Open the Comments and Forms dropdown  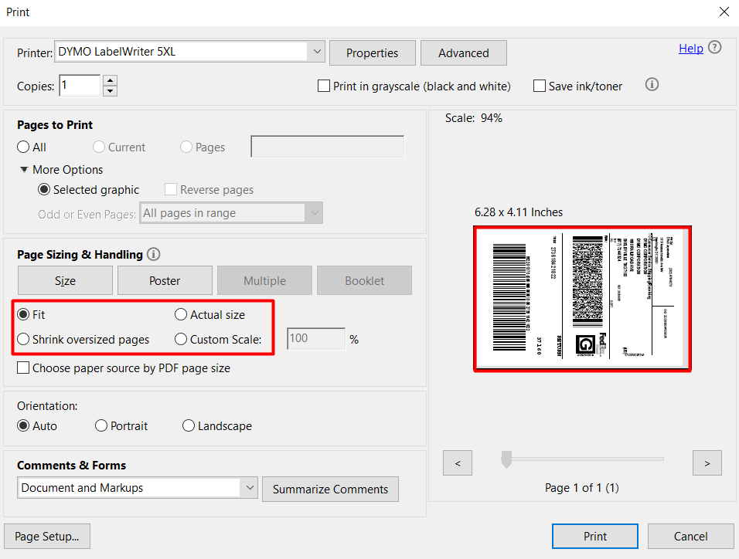click(249, 488)
